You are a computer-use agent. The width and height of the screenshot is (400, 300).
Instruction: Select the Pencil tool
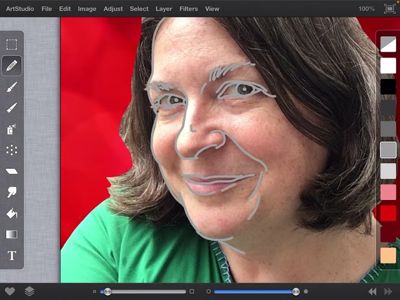click(12, 66)
